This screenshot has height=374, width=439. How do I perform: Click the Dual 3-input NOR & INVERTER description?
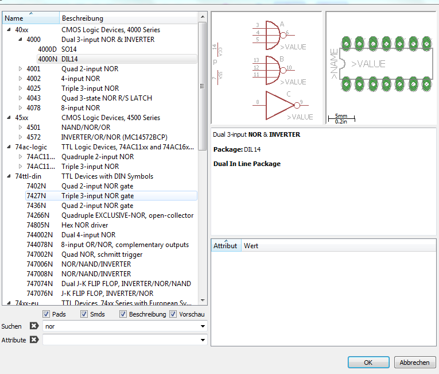257,134
